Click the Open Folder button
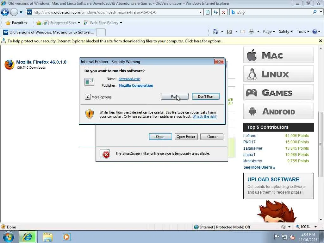This screenshot has width=324, height=243. tap(186, 137)
